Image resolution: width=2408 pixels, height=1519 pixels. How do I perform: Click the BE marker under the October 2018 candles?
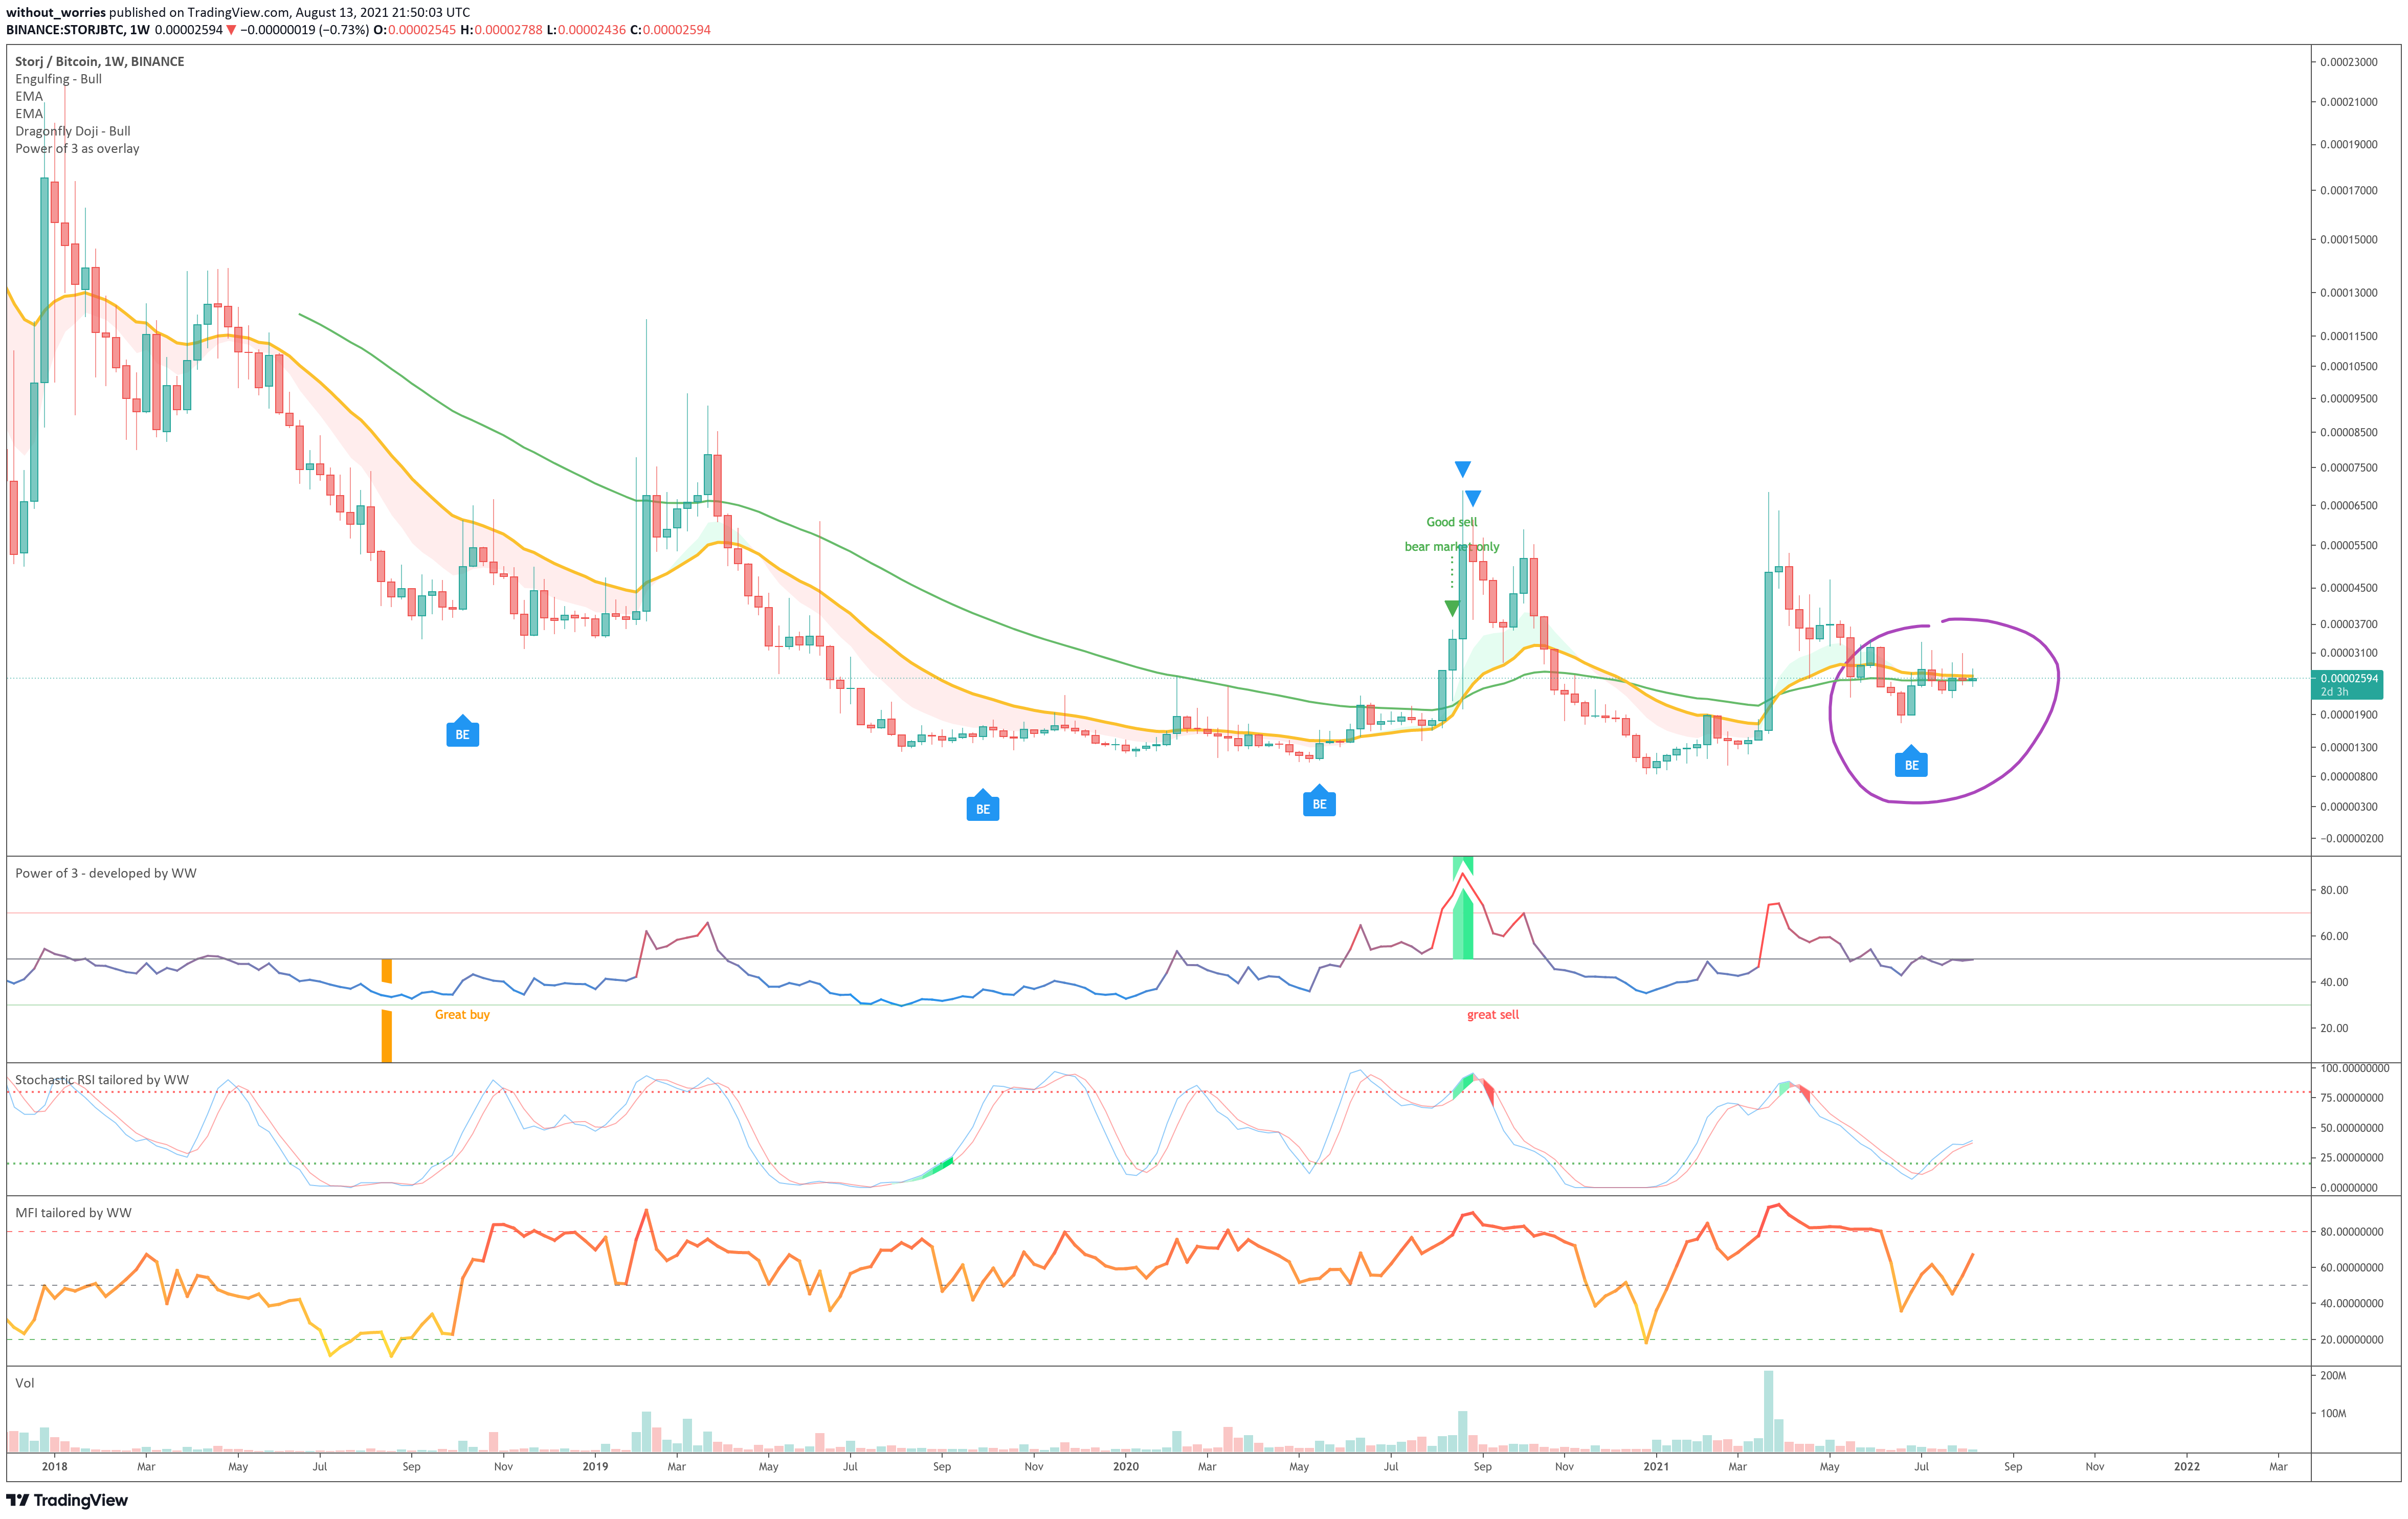pyautogui.click(x=462, y=732)
